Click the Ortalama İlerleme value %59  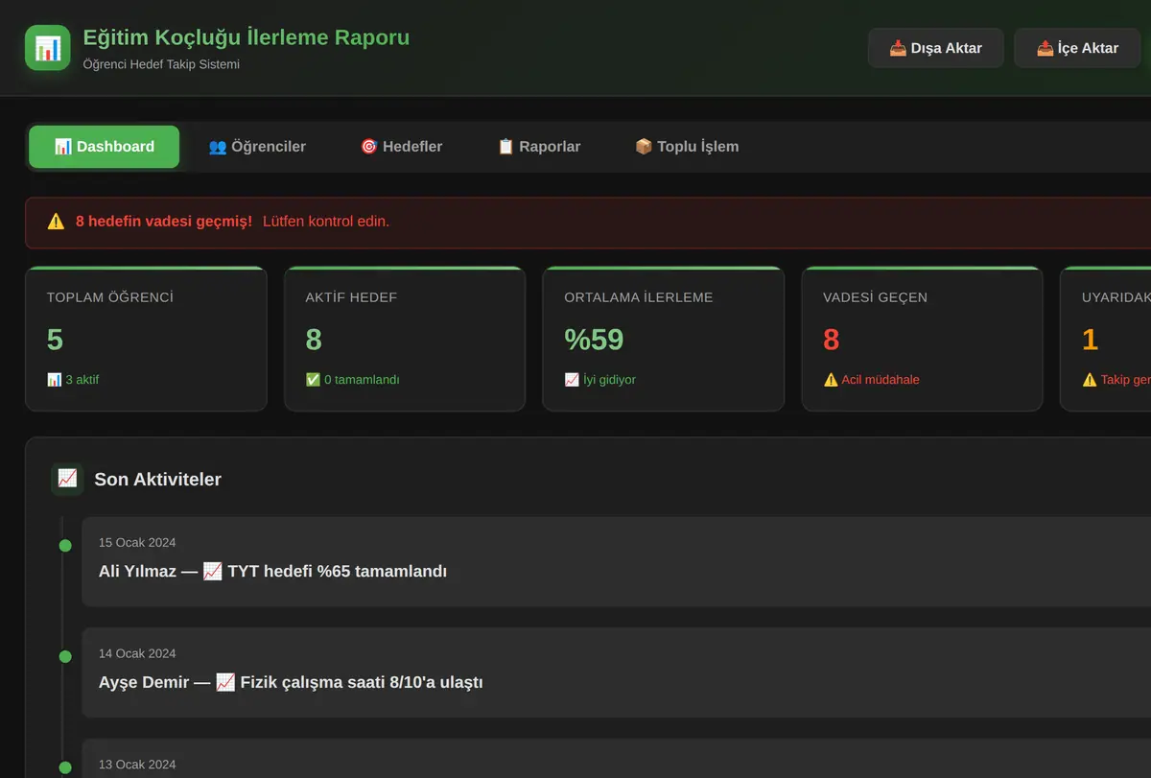coord(594,340)
